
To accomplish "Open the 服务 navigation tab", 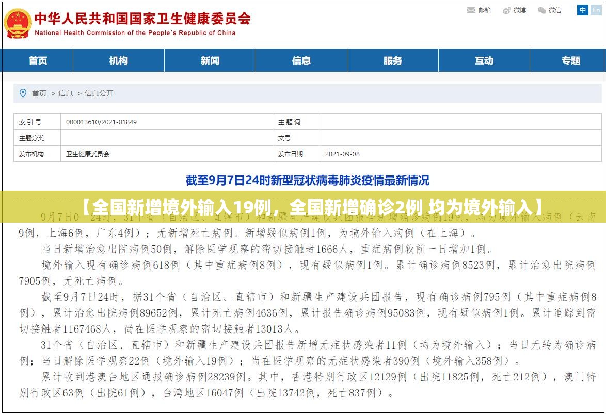I will (x=393, y=61).
